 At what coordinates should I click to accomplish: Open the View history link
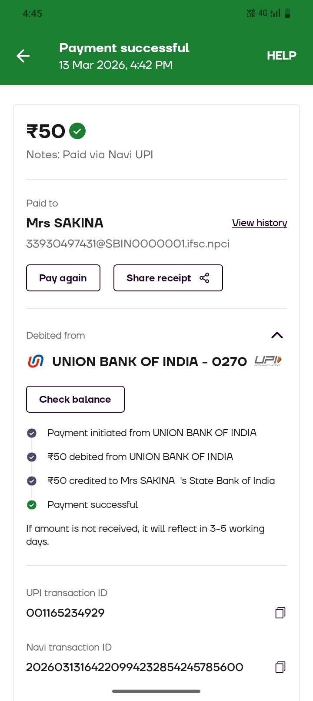pyautogui.click(x=260, y=223)
